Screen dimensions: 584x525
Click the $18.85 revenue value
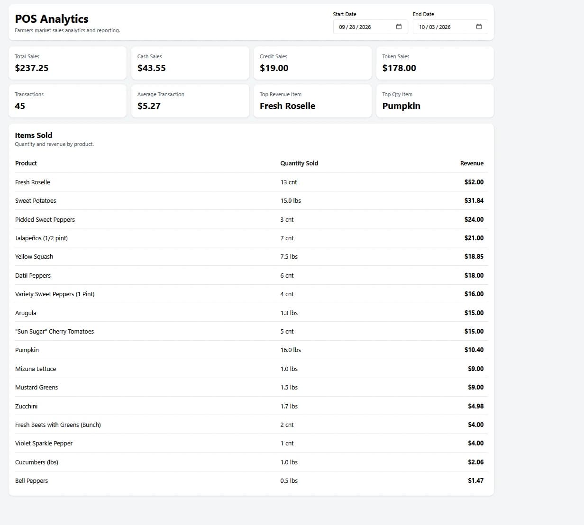click(x=474, y=256)
